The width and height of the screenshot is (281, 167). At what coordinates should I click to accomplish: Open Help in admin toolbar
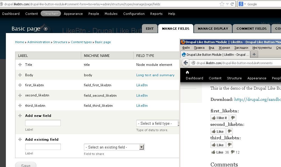172,14
